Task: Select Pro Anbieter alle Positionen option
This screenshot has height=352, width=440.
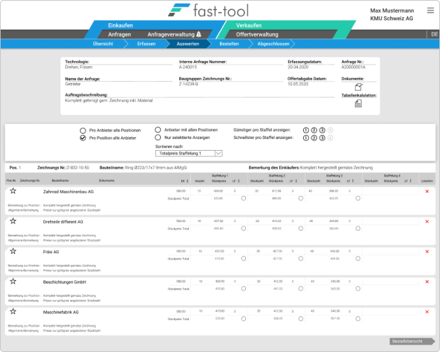Action: pos(83,131)
